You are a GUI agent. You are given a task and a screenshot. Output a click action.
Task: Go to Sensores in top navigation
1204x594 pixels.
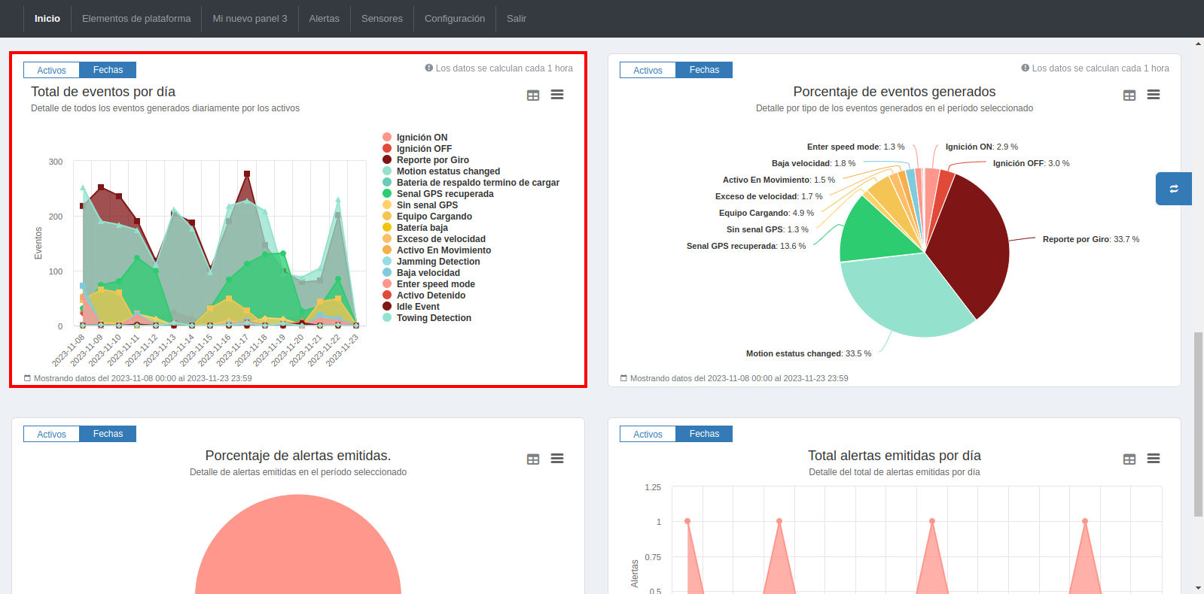[382, 19]
